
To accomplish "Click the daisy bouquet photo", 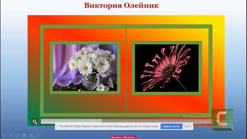I will pyautogui.click(x=85, y=68).
